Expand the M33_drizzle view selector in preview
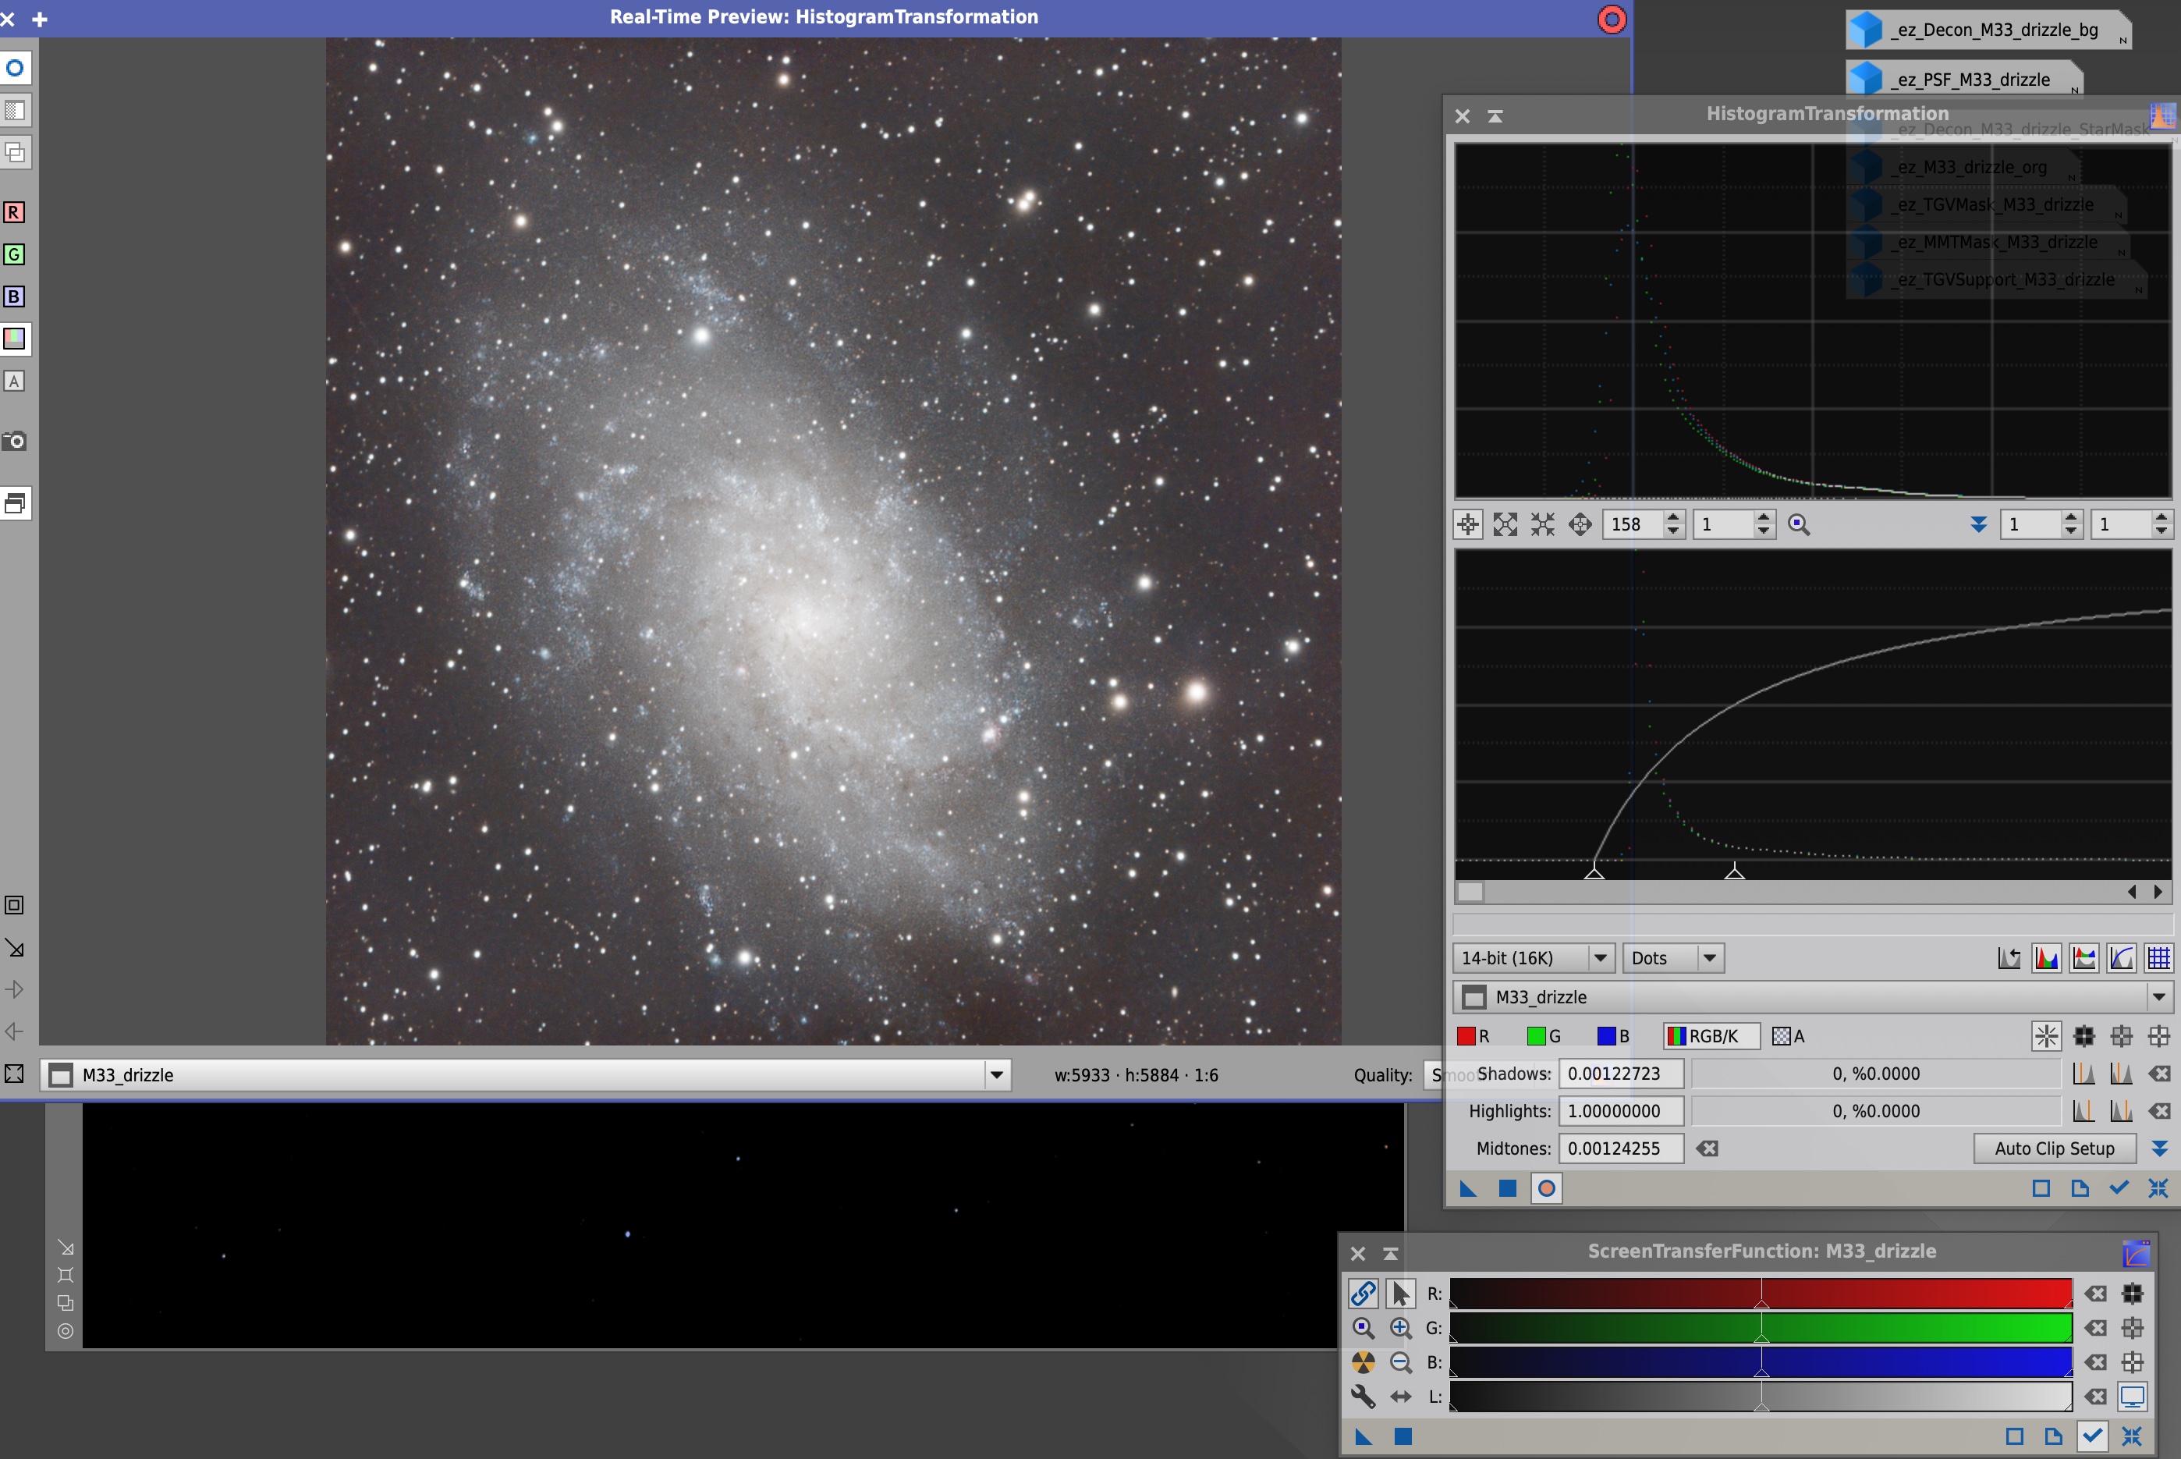2181x1459 pixels. (996, 1074)
